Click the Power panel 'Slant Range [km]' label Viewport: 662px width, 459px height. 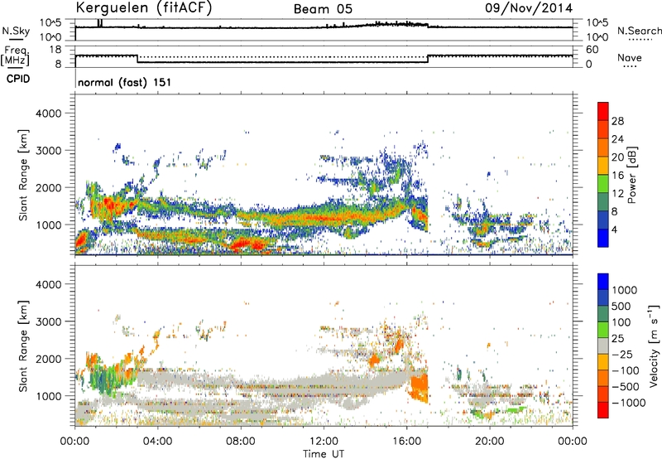(x=24, y=175)
